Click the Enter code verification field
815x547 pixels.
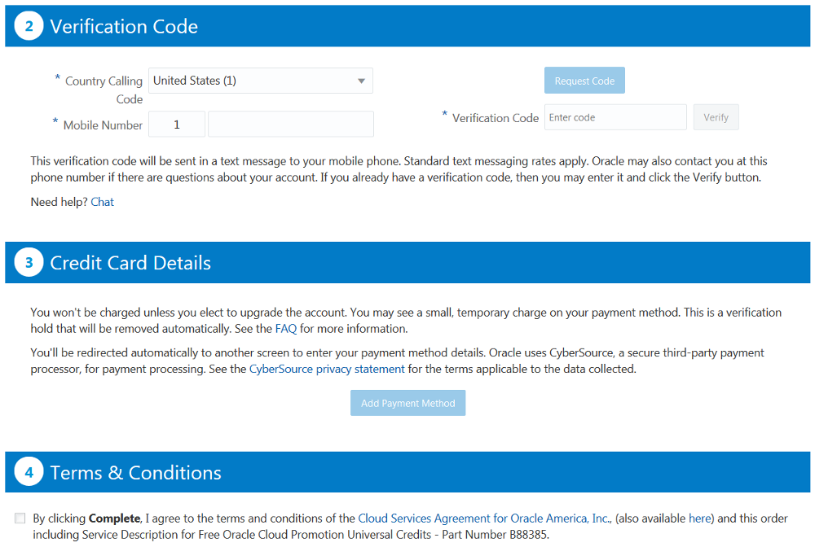(615, 117)
